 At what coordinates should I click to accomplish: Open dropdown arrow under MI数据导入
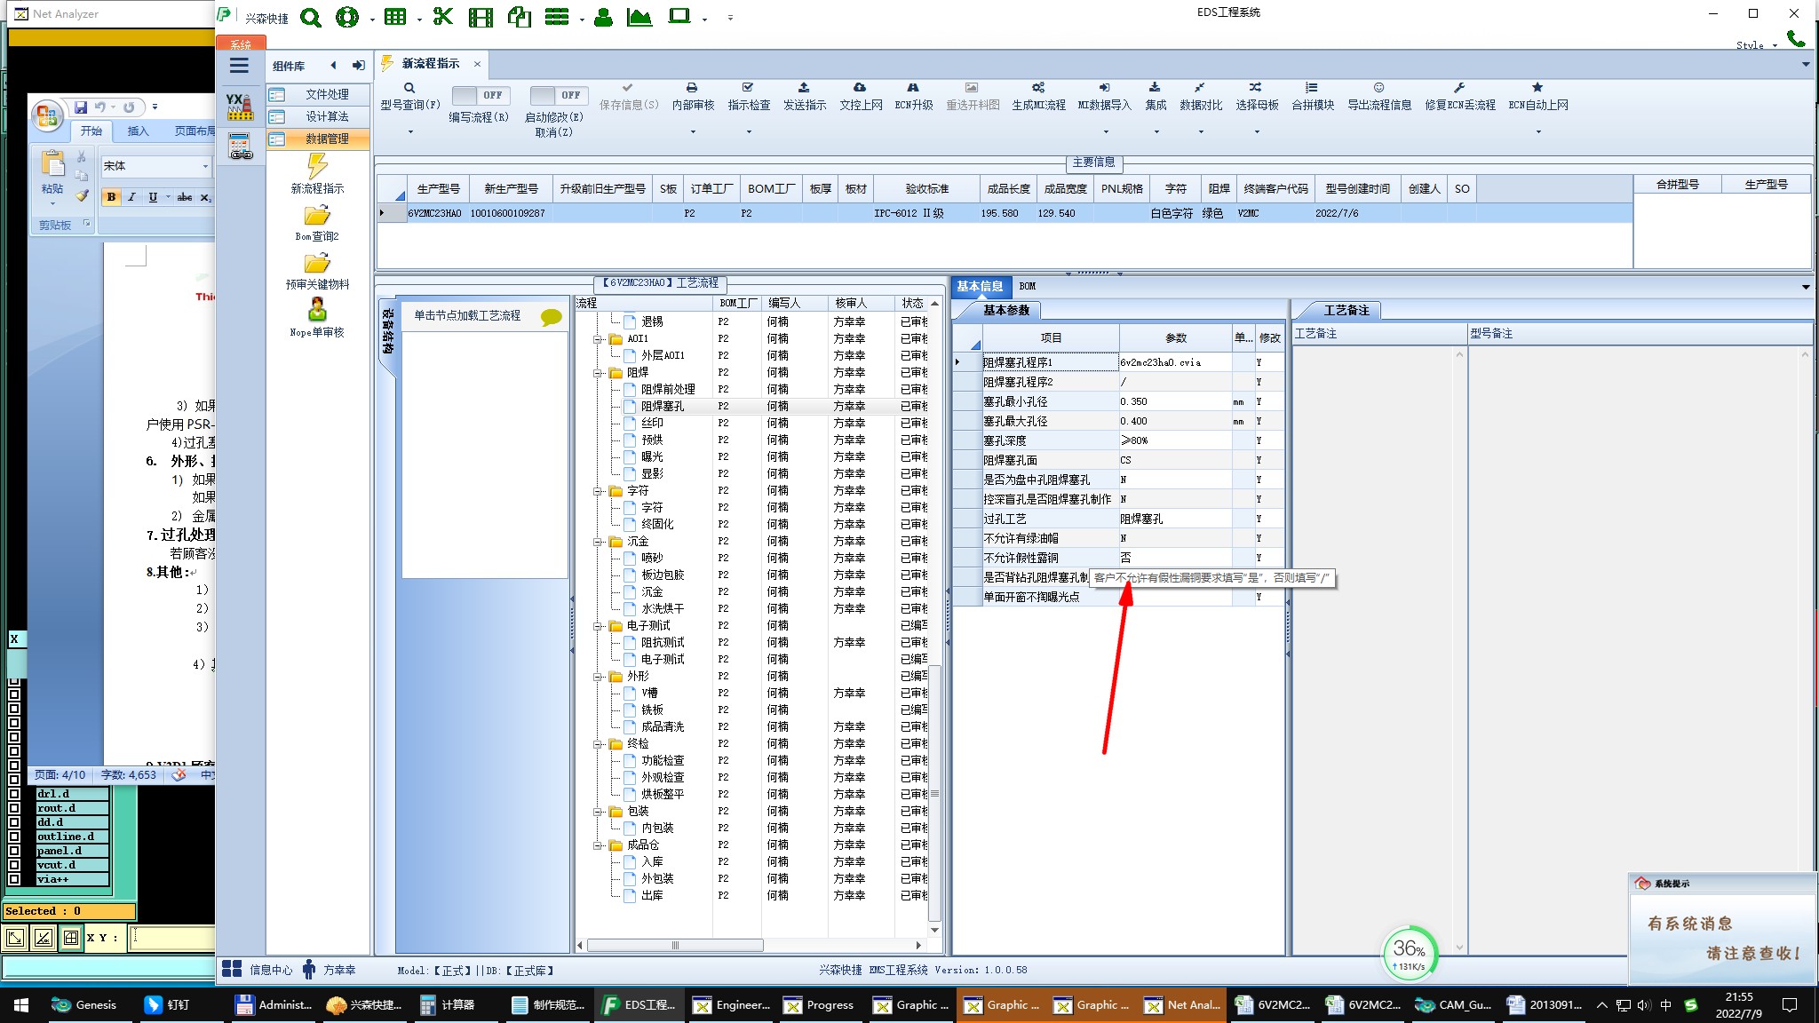(x=1106, y=131)
